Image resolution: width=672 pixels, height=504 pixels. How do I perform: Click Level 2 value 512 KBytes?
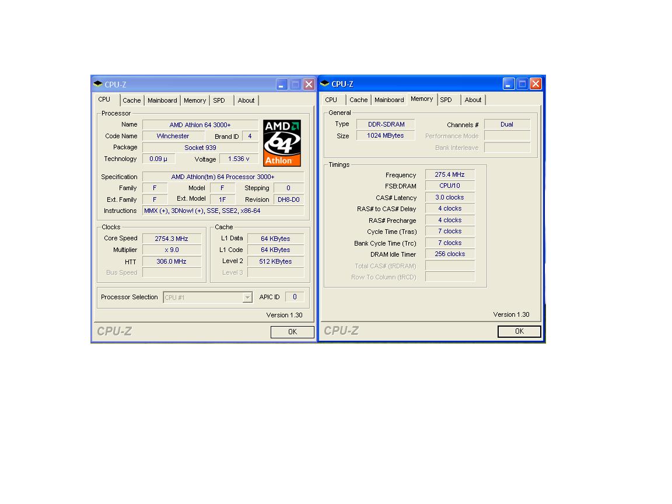tap(275, 261)
